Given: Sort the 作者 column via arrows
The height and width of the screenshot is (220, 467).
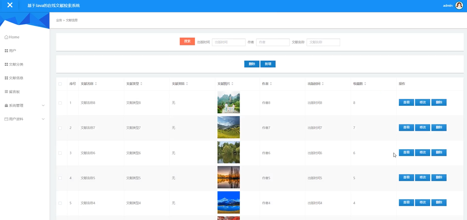Looking at the screenshot, I should pyautogui.click(x=271, y=84).
